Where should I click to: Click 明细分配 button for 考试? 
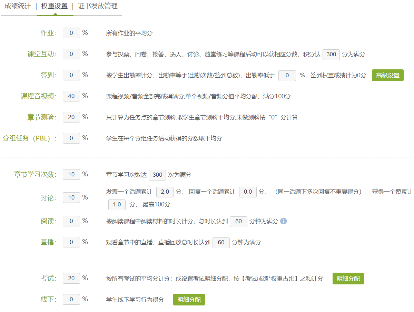348,279
